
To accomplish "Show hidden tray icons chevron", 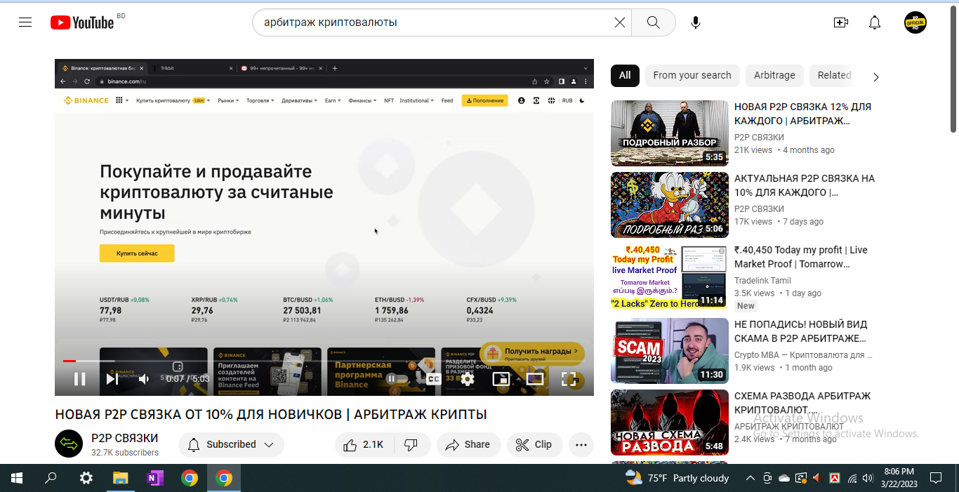I will [x=750, y=478].
